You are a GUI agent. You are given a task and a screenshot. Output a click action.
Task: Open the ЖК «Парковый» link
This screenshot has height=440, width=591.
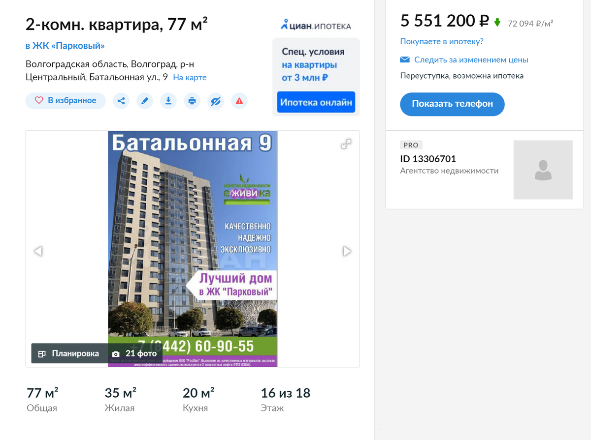tap(65, 46)
